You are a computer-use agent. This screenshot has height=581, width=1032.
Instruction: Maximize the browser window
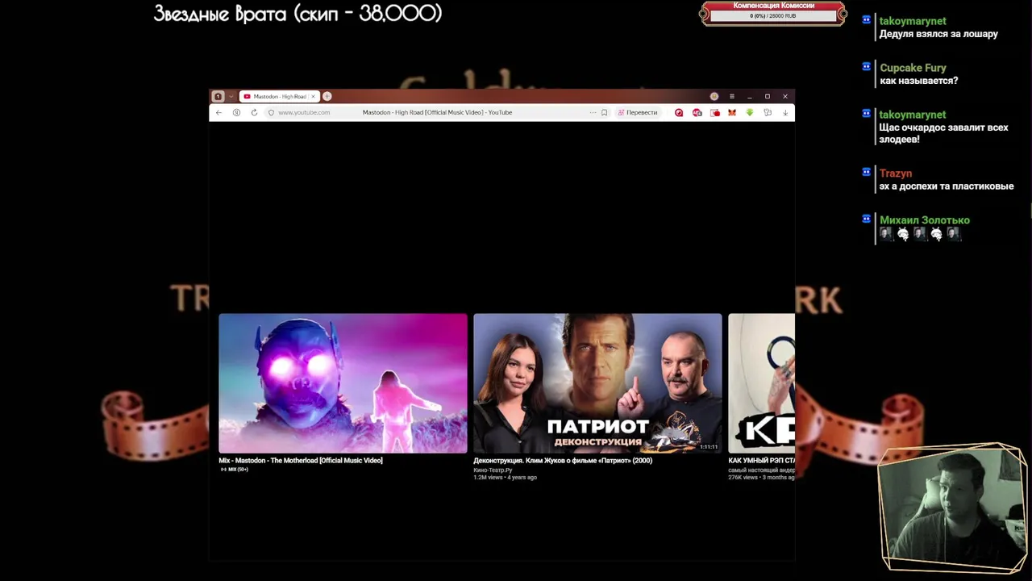(x=767, y=96)
